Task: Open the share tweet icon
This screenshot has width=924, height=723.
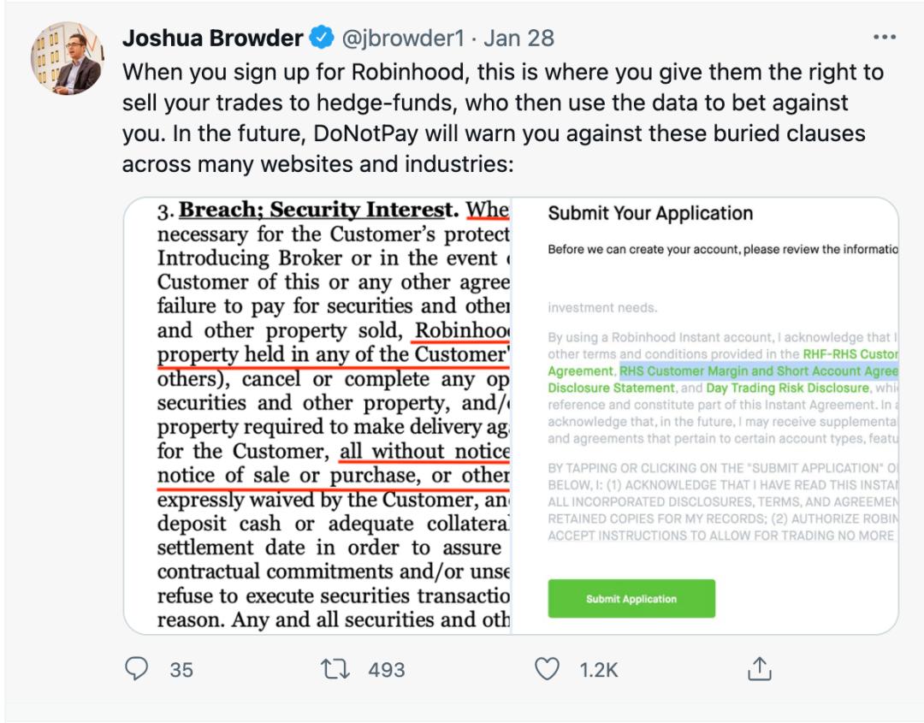Action: tap(760, 669)
